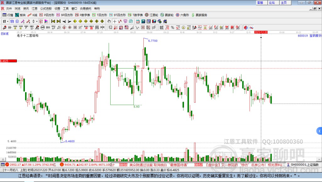The height and width of the screenshot is (182, 322).
Task: Open the 帮助 menu
Action: (97, 9)
